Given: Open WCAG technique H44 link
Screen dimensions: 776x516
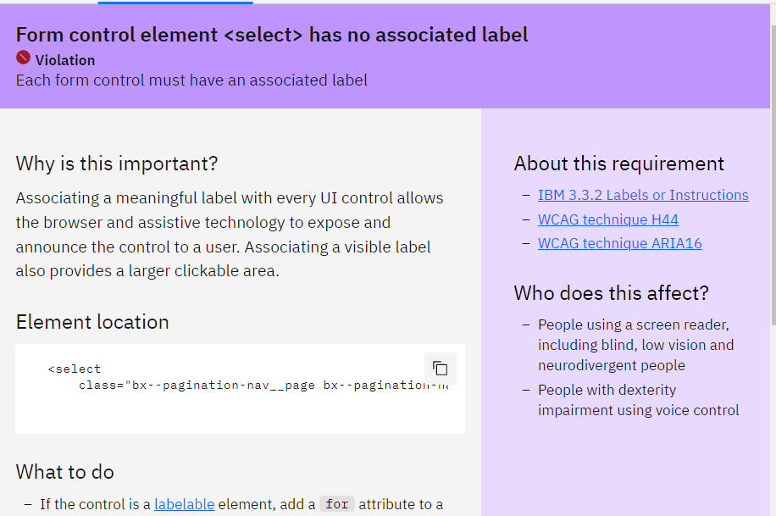Looking at the screenshot, I should (x=607, y=219).
